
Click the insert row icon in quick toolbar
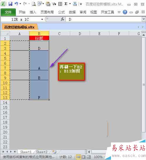tap(75, 4)
